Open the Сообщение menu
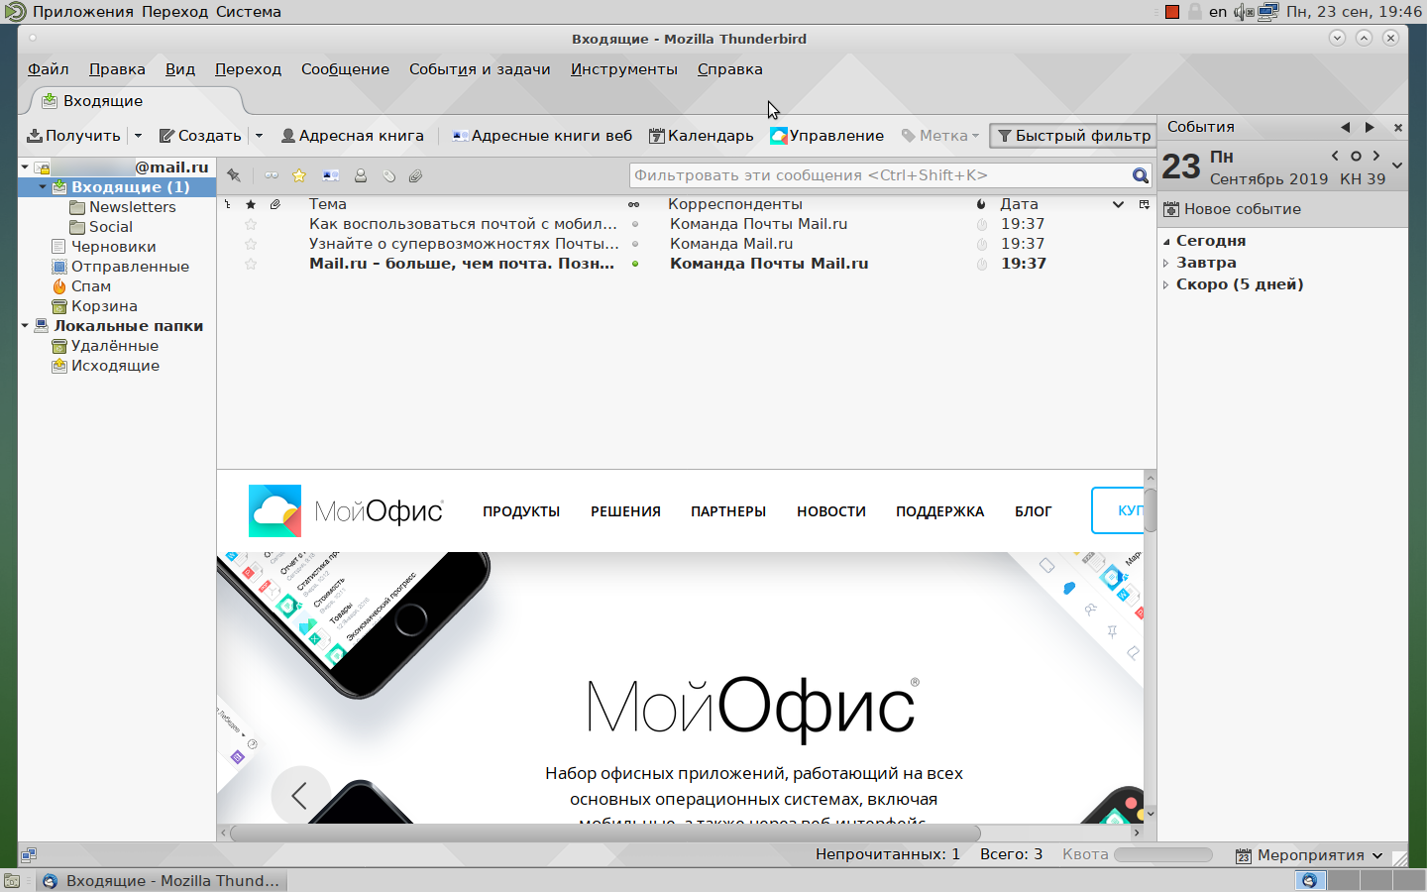 tap(345, 69)
